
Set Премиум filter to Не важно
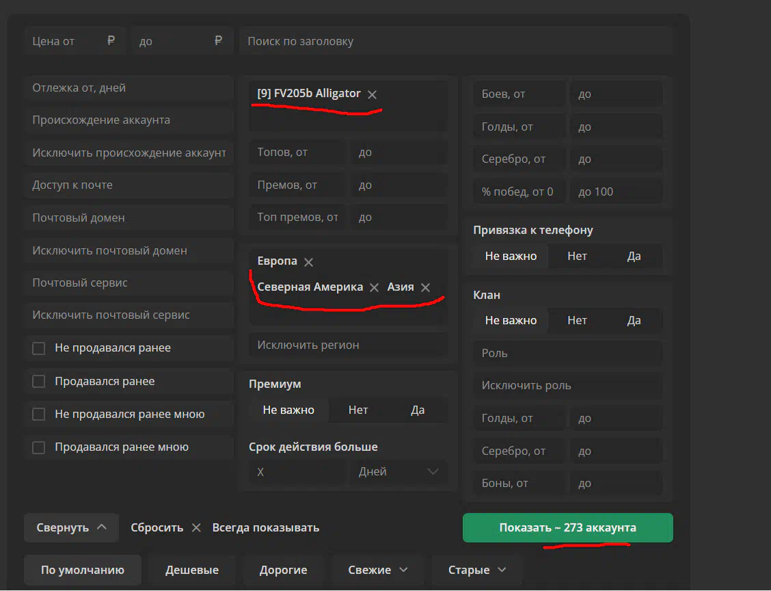point(288,410)
